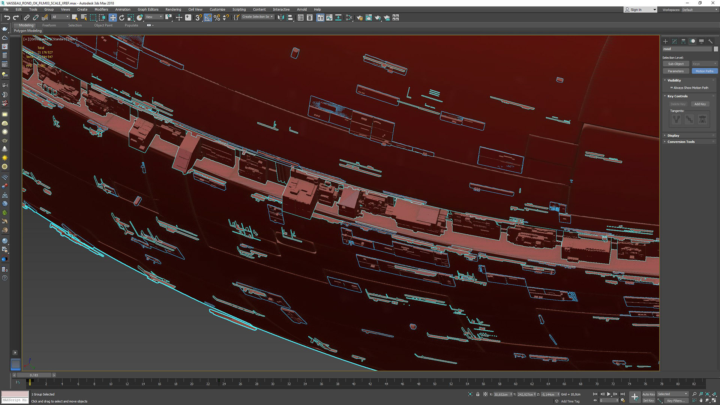Toggle Angle Snap in toolbar

(208, 18)
